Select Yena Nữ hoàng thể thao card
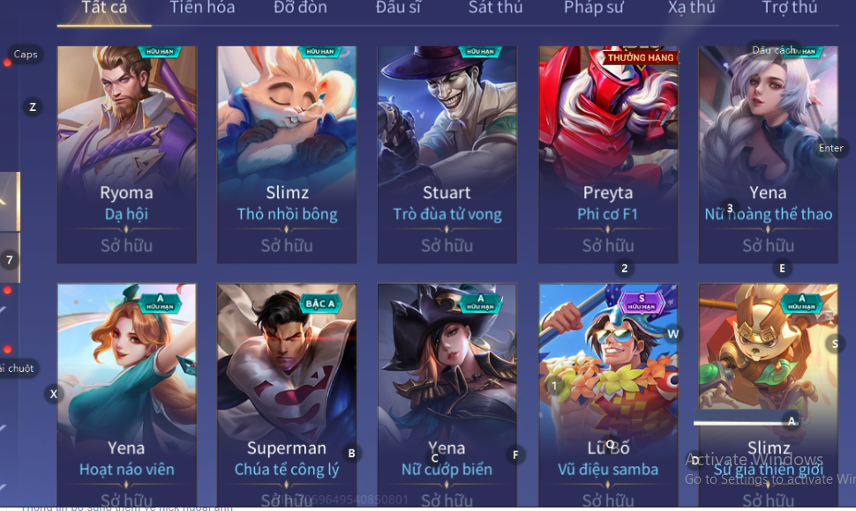The width and height of the screenshot is (856, 511). (x=768, y=155)
